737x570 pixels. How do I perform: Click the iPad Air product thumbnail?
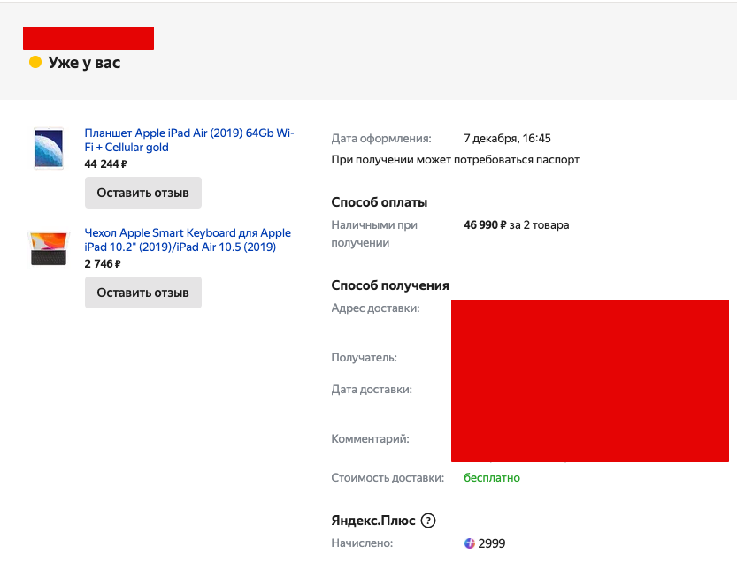pyautogui.click(x=49, y=148)
